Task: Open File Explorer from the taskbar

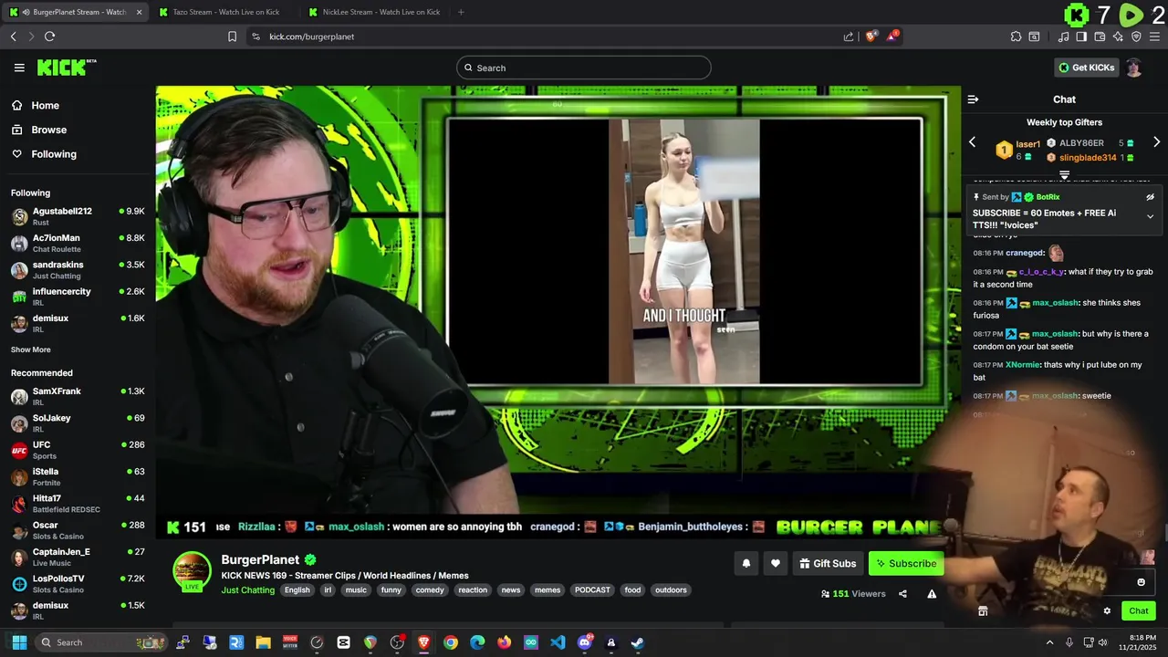Action: [x=263, y=642]
